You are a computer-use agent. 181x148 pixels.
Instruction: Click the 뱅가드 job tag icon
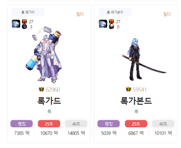click(x=23, y=12)
